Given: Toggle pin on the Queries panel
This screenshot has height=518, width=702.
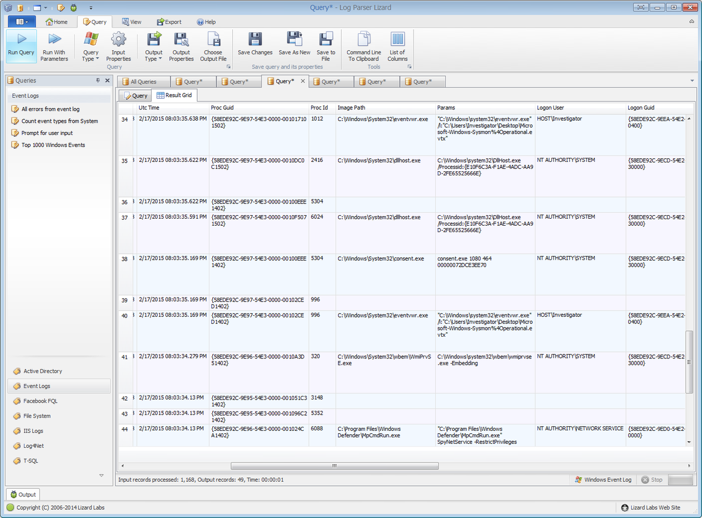Looking at the screenshot, I should click(x=98, y=80).
